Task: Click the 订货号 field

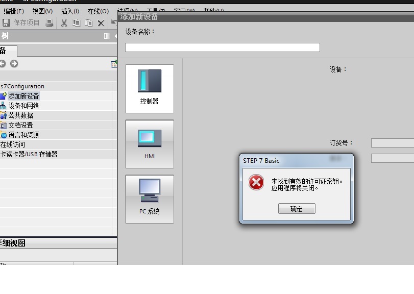Action: (393, 143)
